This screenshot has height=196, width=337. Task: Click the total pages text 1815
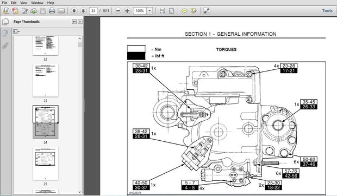point(105,11)
